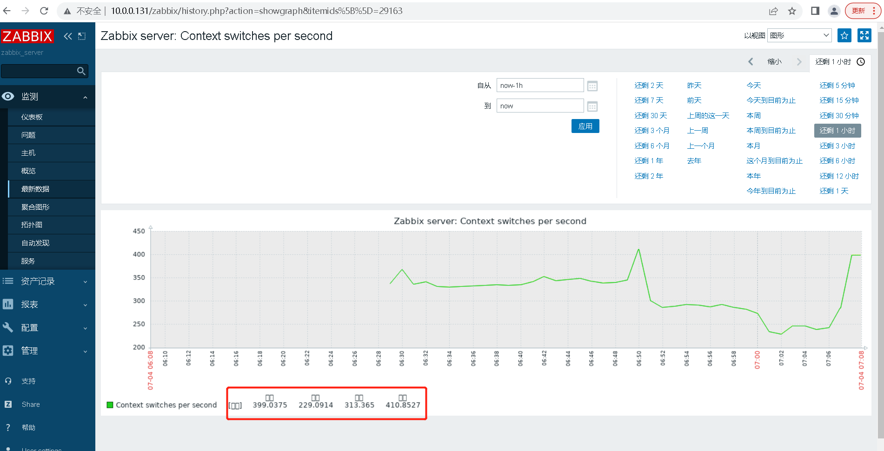Click the 应用 apply button
The width and height of the screenshot is (884, 451).
click(x=585, y=126)
